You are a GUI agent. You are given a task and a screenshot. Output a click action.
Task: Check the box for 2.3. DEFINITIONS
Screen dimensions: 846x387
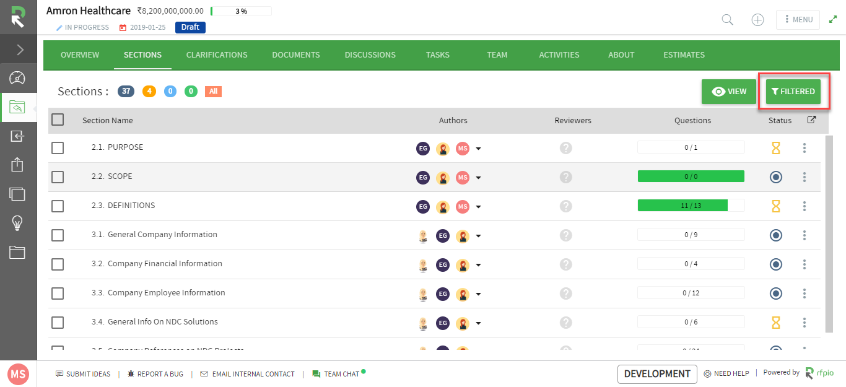tap(58, 206)
